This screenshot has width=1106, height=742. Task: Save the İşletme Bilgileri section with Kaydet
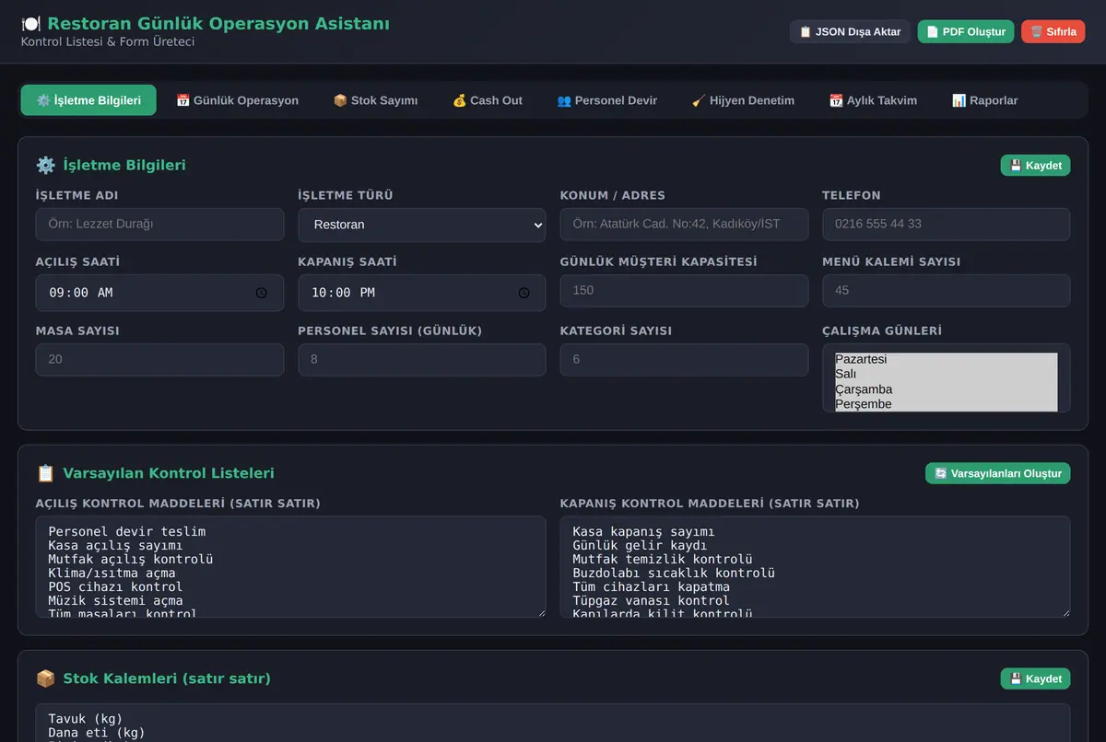(x=1035, y=166)
